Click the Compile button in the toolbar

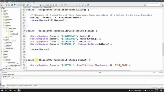click(43, 5)
